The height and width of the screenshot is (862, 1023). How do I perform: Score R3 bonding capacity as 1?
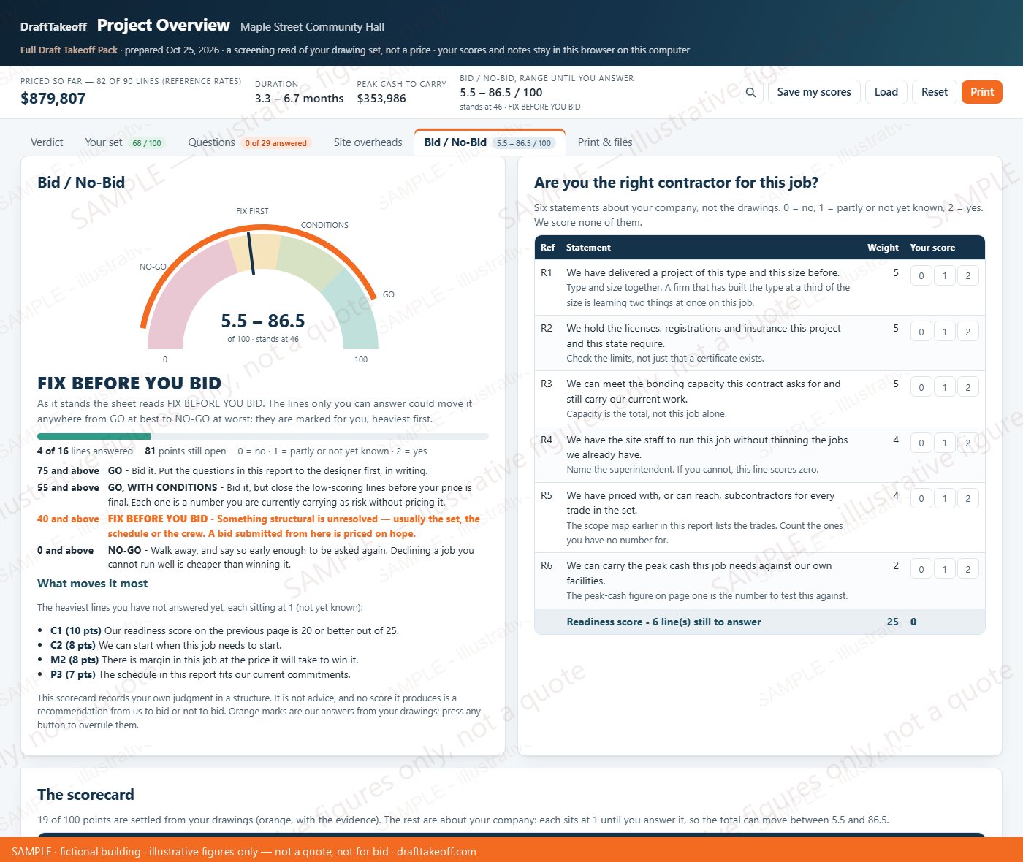[945, 387]
